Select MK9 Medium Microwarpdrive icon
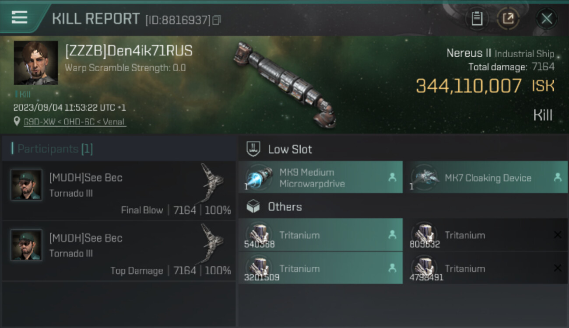This screenshot has width=569, height=328. point(258,177)
